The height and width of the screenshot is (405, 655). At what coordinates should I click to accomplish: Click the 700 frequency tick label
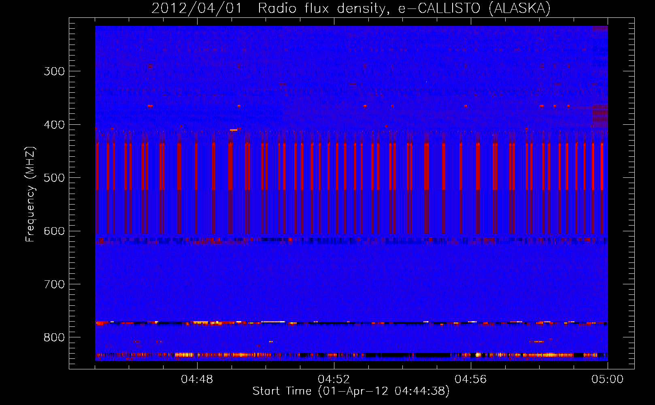pos(54,284)
